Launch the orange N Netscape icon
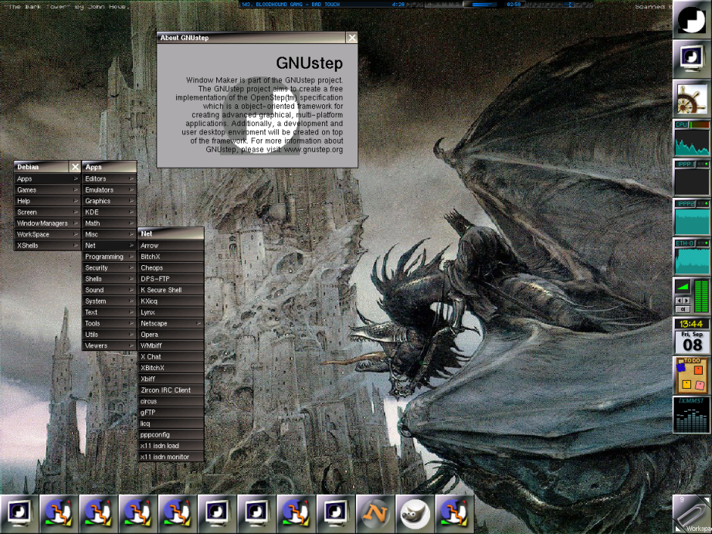This screenshot has height=534, width=712. 375,514
